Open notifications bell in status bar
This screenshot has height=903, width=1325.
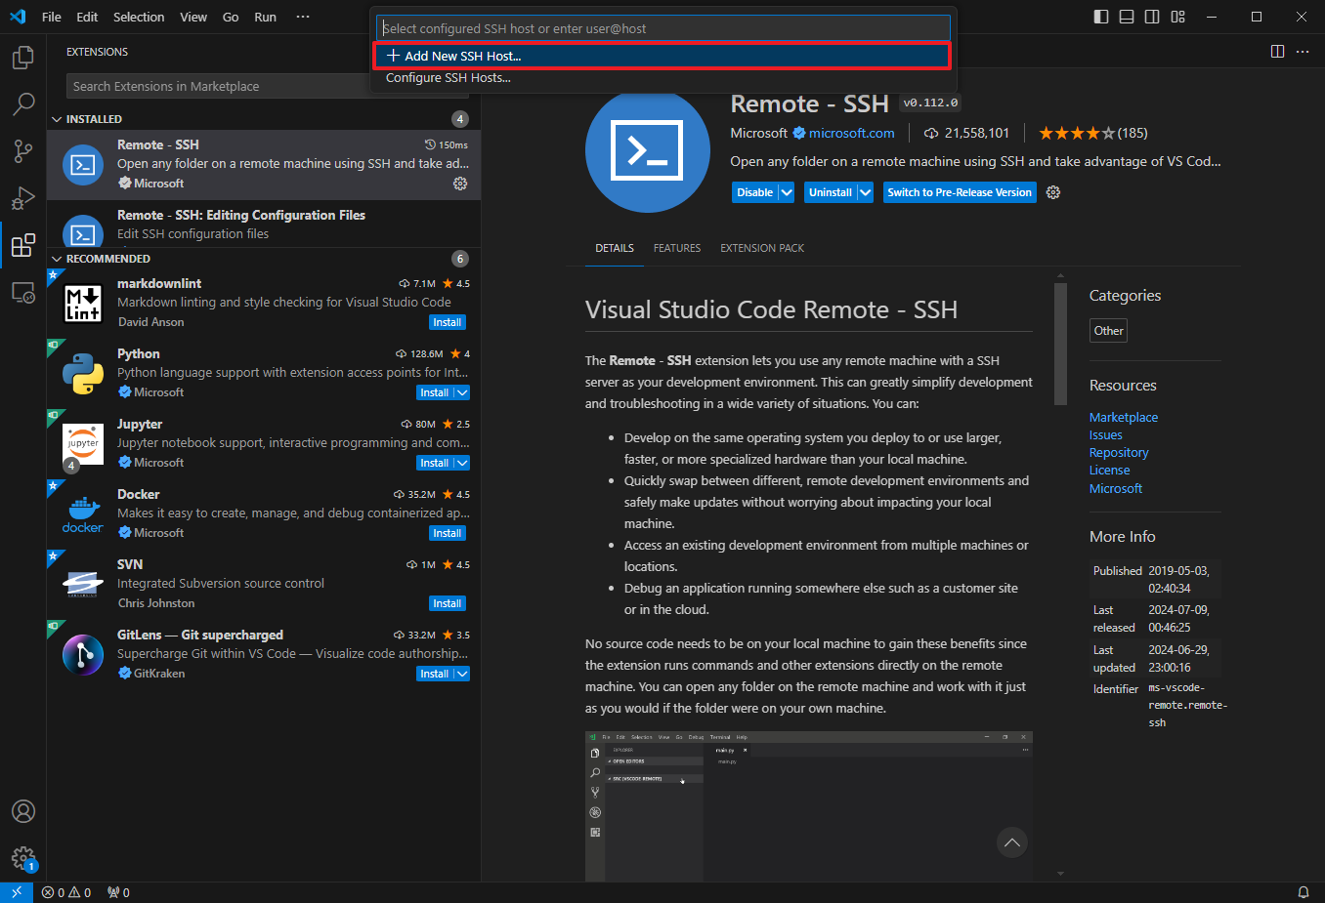click(x=1304, y=892)
